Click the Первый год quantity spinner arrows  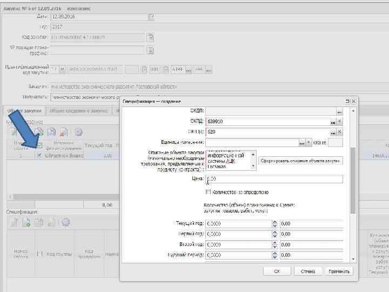274,234
